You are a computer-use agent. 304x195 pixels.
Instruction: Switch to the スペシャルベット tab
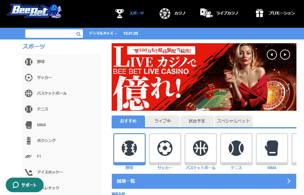[234, 121]
